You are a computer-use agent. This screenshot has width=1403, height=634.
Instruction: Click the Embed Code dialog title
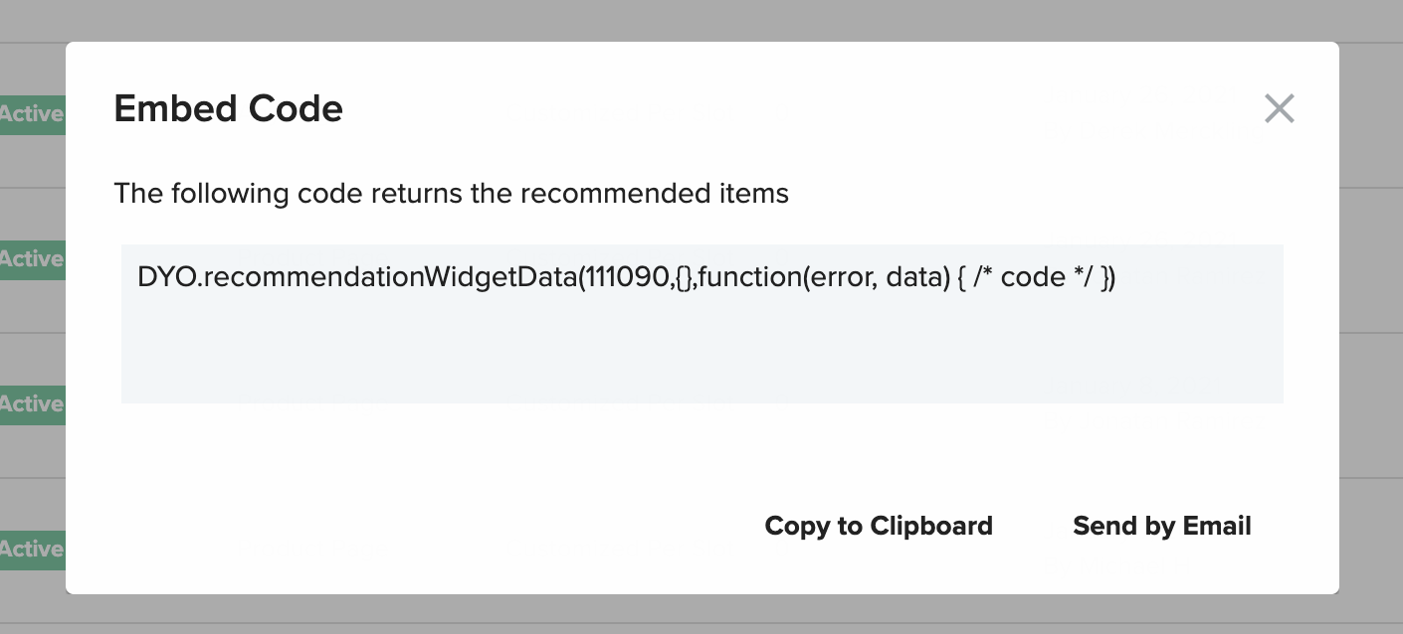click(x=228, y=108)
